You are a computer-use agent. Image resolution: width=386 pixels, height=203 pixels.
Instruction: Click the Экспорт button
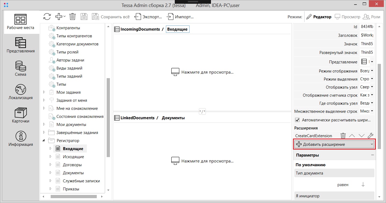pos(148,17)
